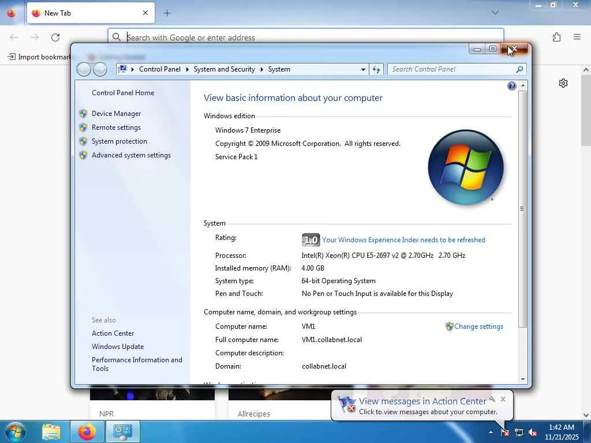Click the NPR shortcut in Firefox
591x443 pixels.
(x=106, y=414)
